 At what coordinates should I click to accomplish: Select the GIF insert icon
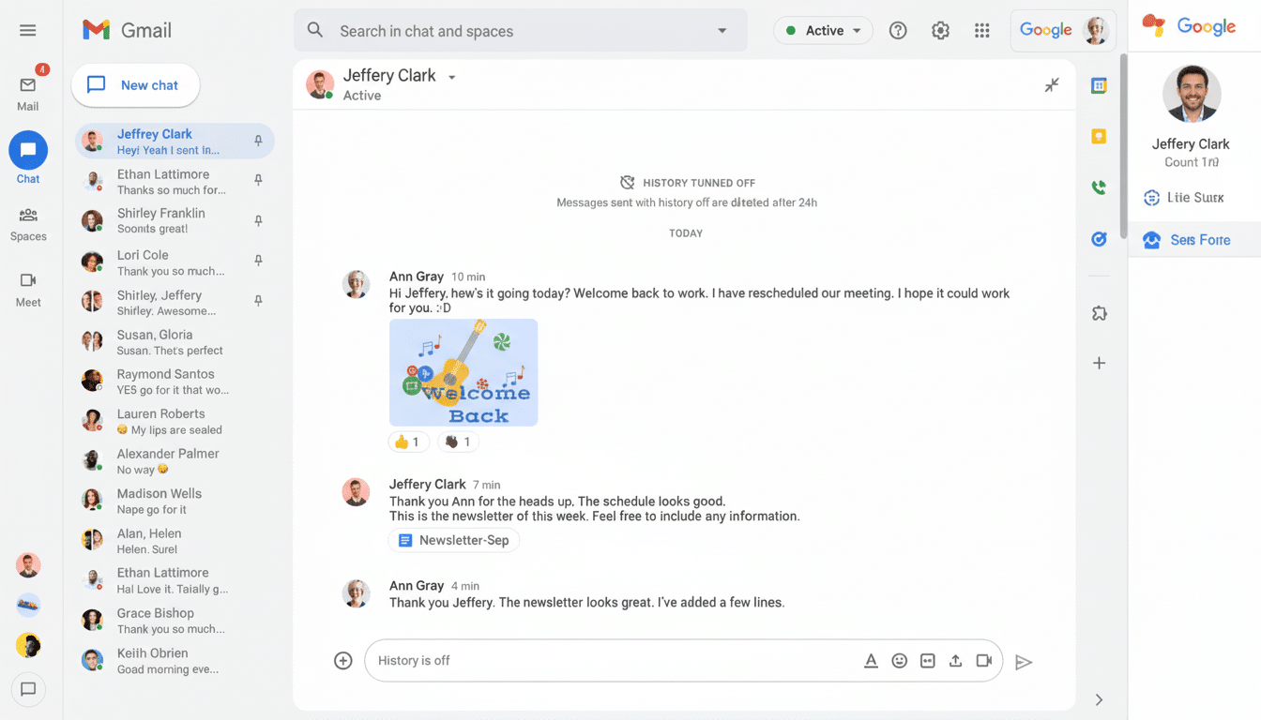click(x=927, y=660)
